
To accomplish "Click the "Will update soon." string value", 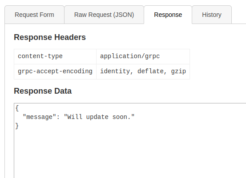I will 99,117.
